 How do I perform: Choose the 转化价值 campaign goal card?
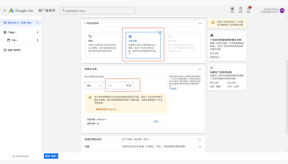pos(183,45)
